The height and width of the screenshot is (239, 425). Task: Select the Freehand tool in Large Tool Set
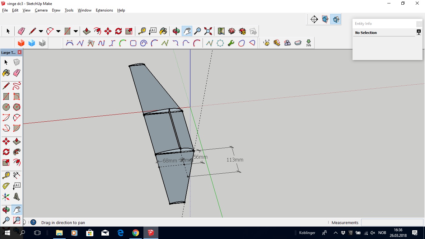17,86
